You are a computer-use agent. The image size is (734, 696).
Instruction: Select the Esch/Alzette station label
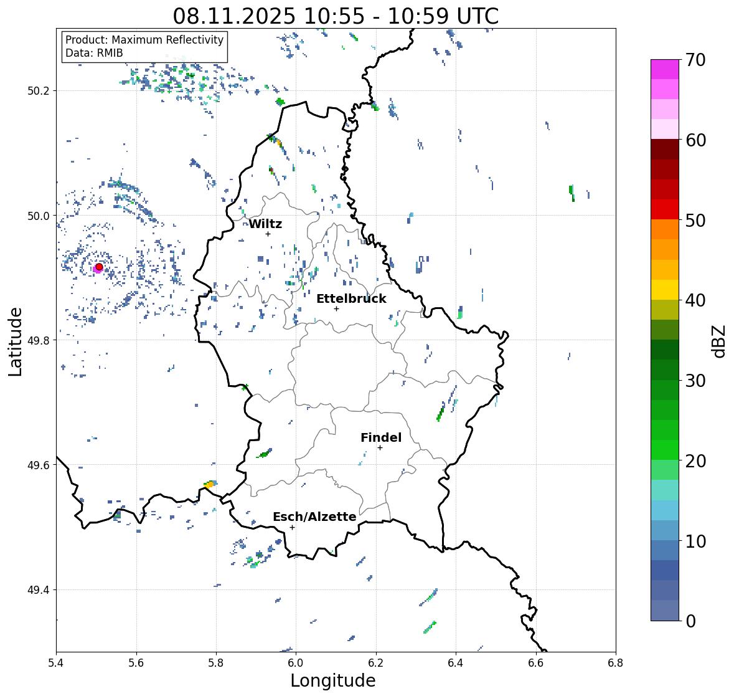314,517
